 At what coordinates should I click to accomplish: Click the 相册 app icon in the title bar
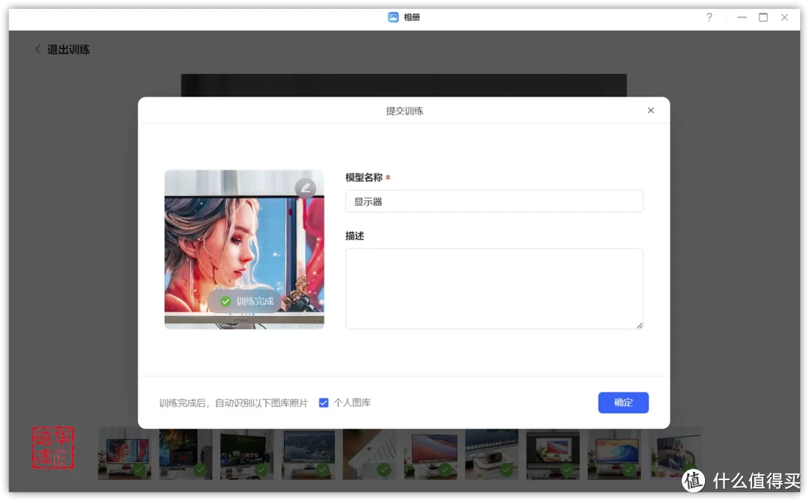coord(393,16)
